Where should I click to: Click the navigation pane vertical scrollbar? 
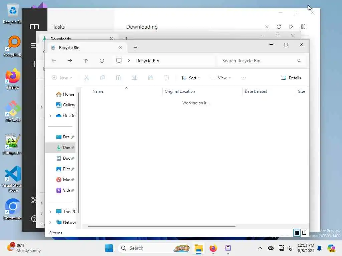click(78, 152)
